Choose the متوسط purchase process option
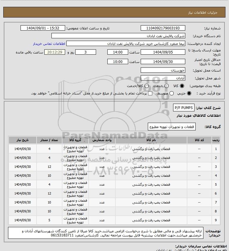229x251 pixels. pyautogui.click(x=172, y=93)
